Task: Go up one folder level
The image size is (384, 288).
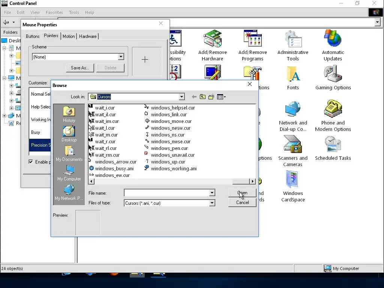Action: point(202,97)
